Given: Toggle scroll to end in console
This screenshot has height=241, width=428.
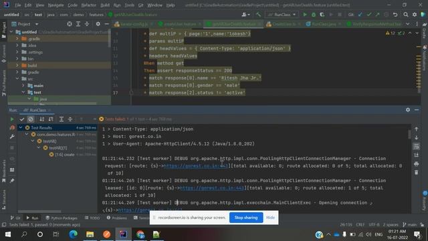Looking at the screenshot, I should pos(416,155).
